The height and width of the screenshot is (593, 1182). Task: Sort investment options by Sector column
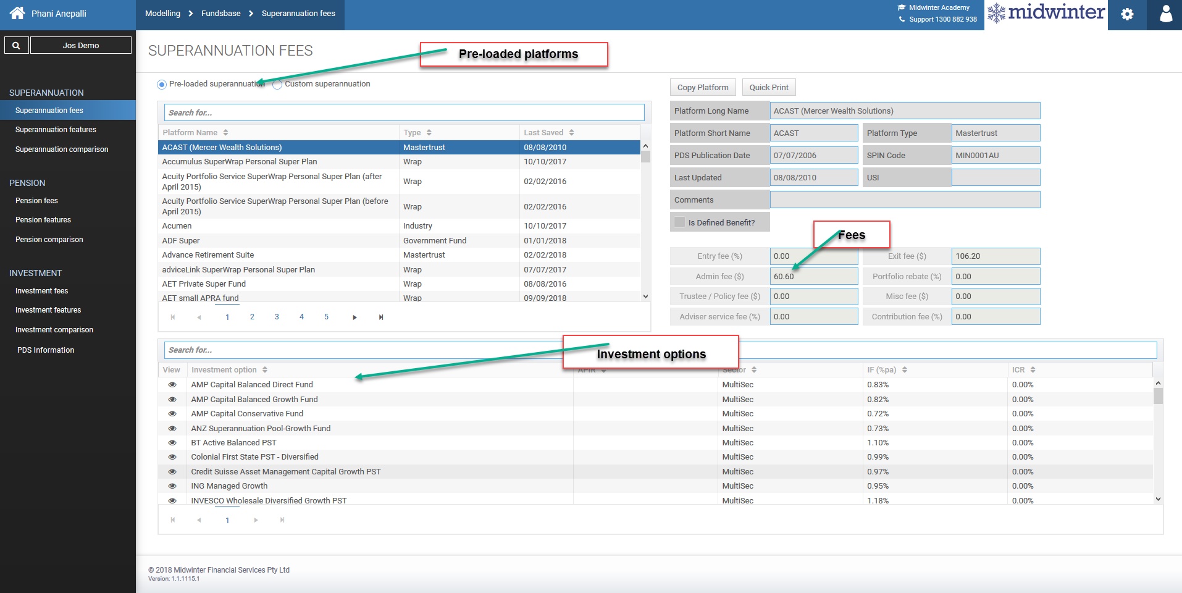pyautogui.click(x=754, y=369)
